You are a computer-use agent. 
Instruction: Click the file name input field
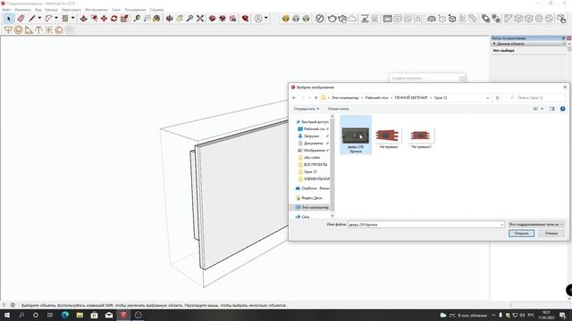tap(425, 225)
